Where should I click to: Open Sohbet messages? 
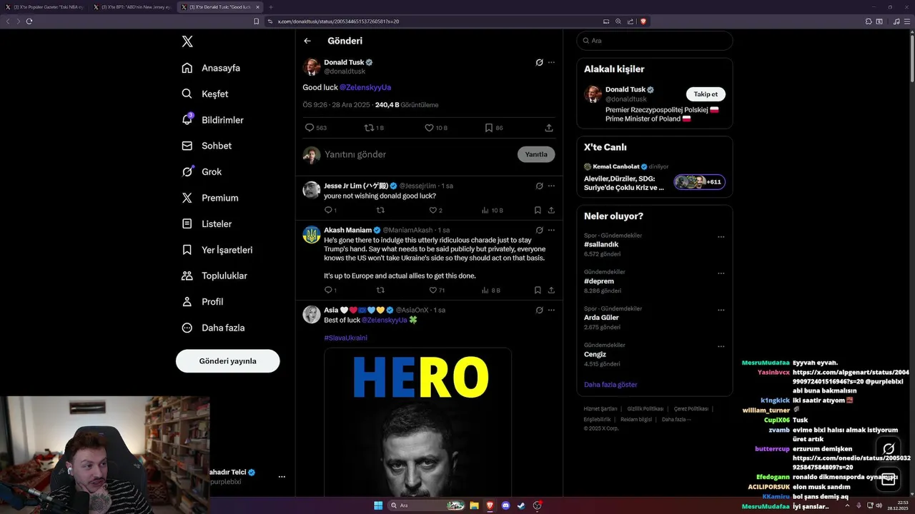click(207, 146)
